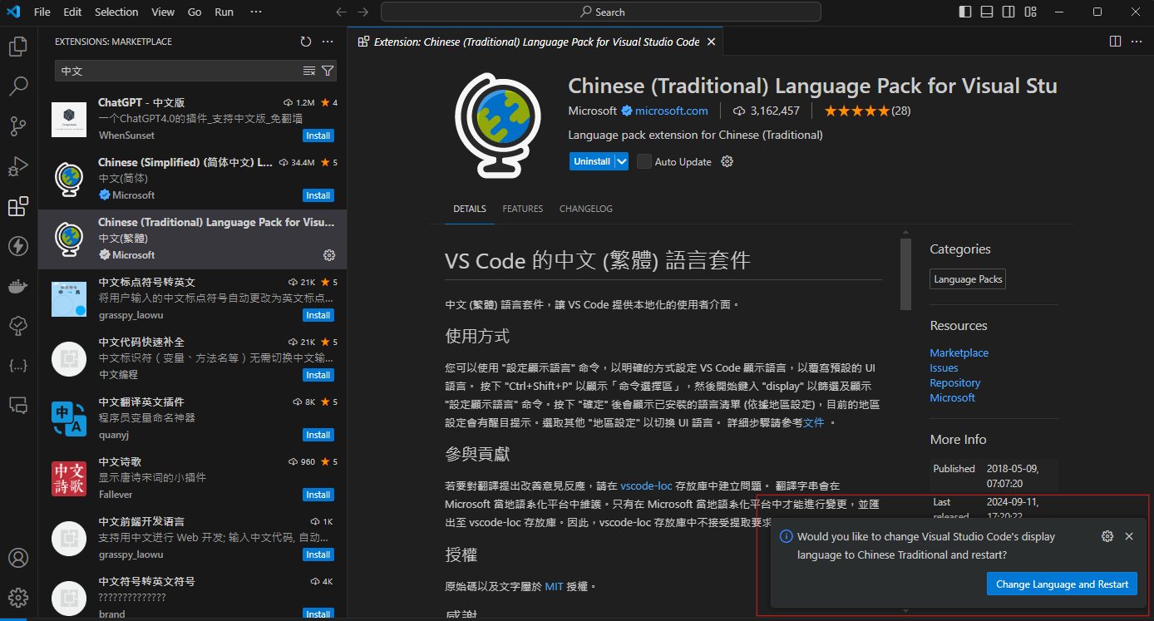Toggle the primary side bar layout icon
Screen dimensions: 1154x621
pos(964,12)
